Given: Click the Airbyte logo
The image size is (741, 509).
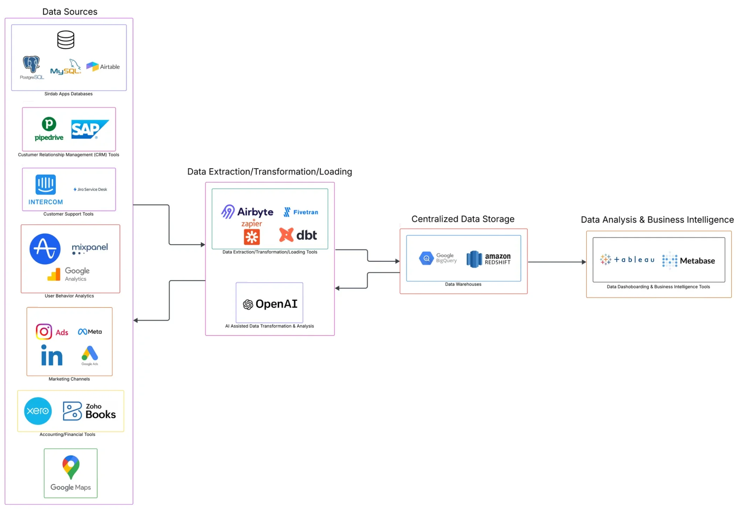Looking at the screenshot, I should coord(247,212).
